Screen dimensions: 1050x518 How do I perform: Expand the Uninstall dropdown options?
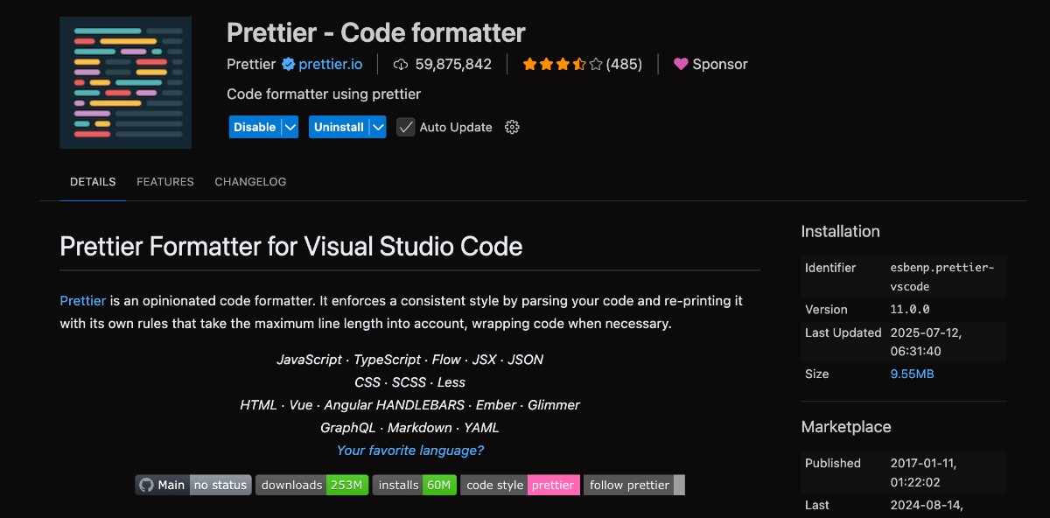pyautogui.click(x=377, y=126)
